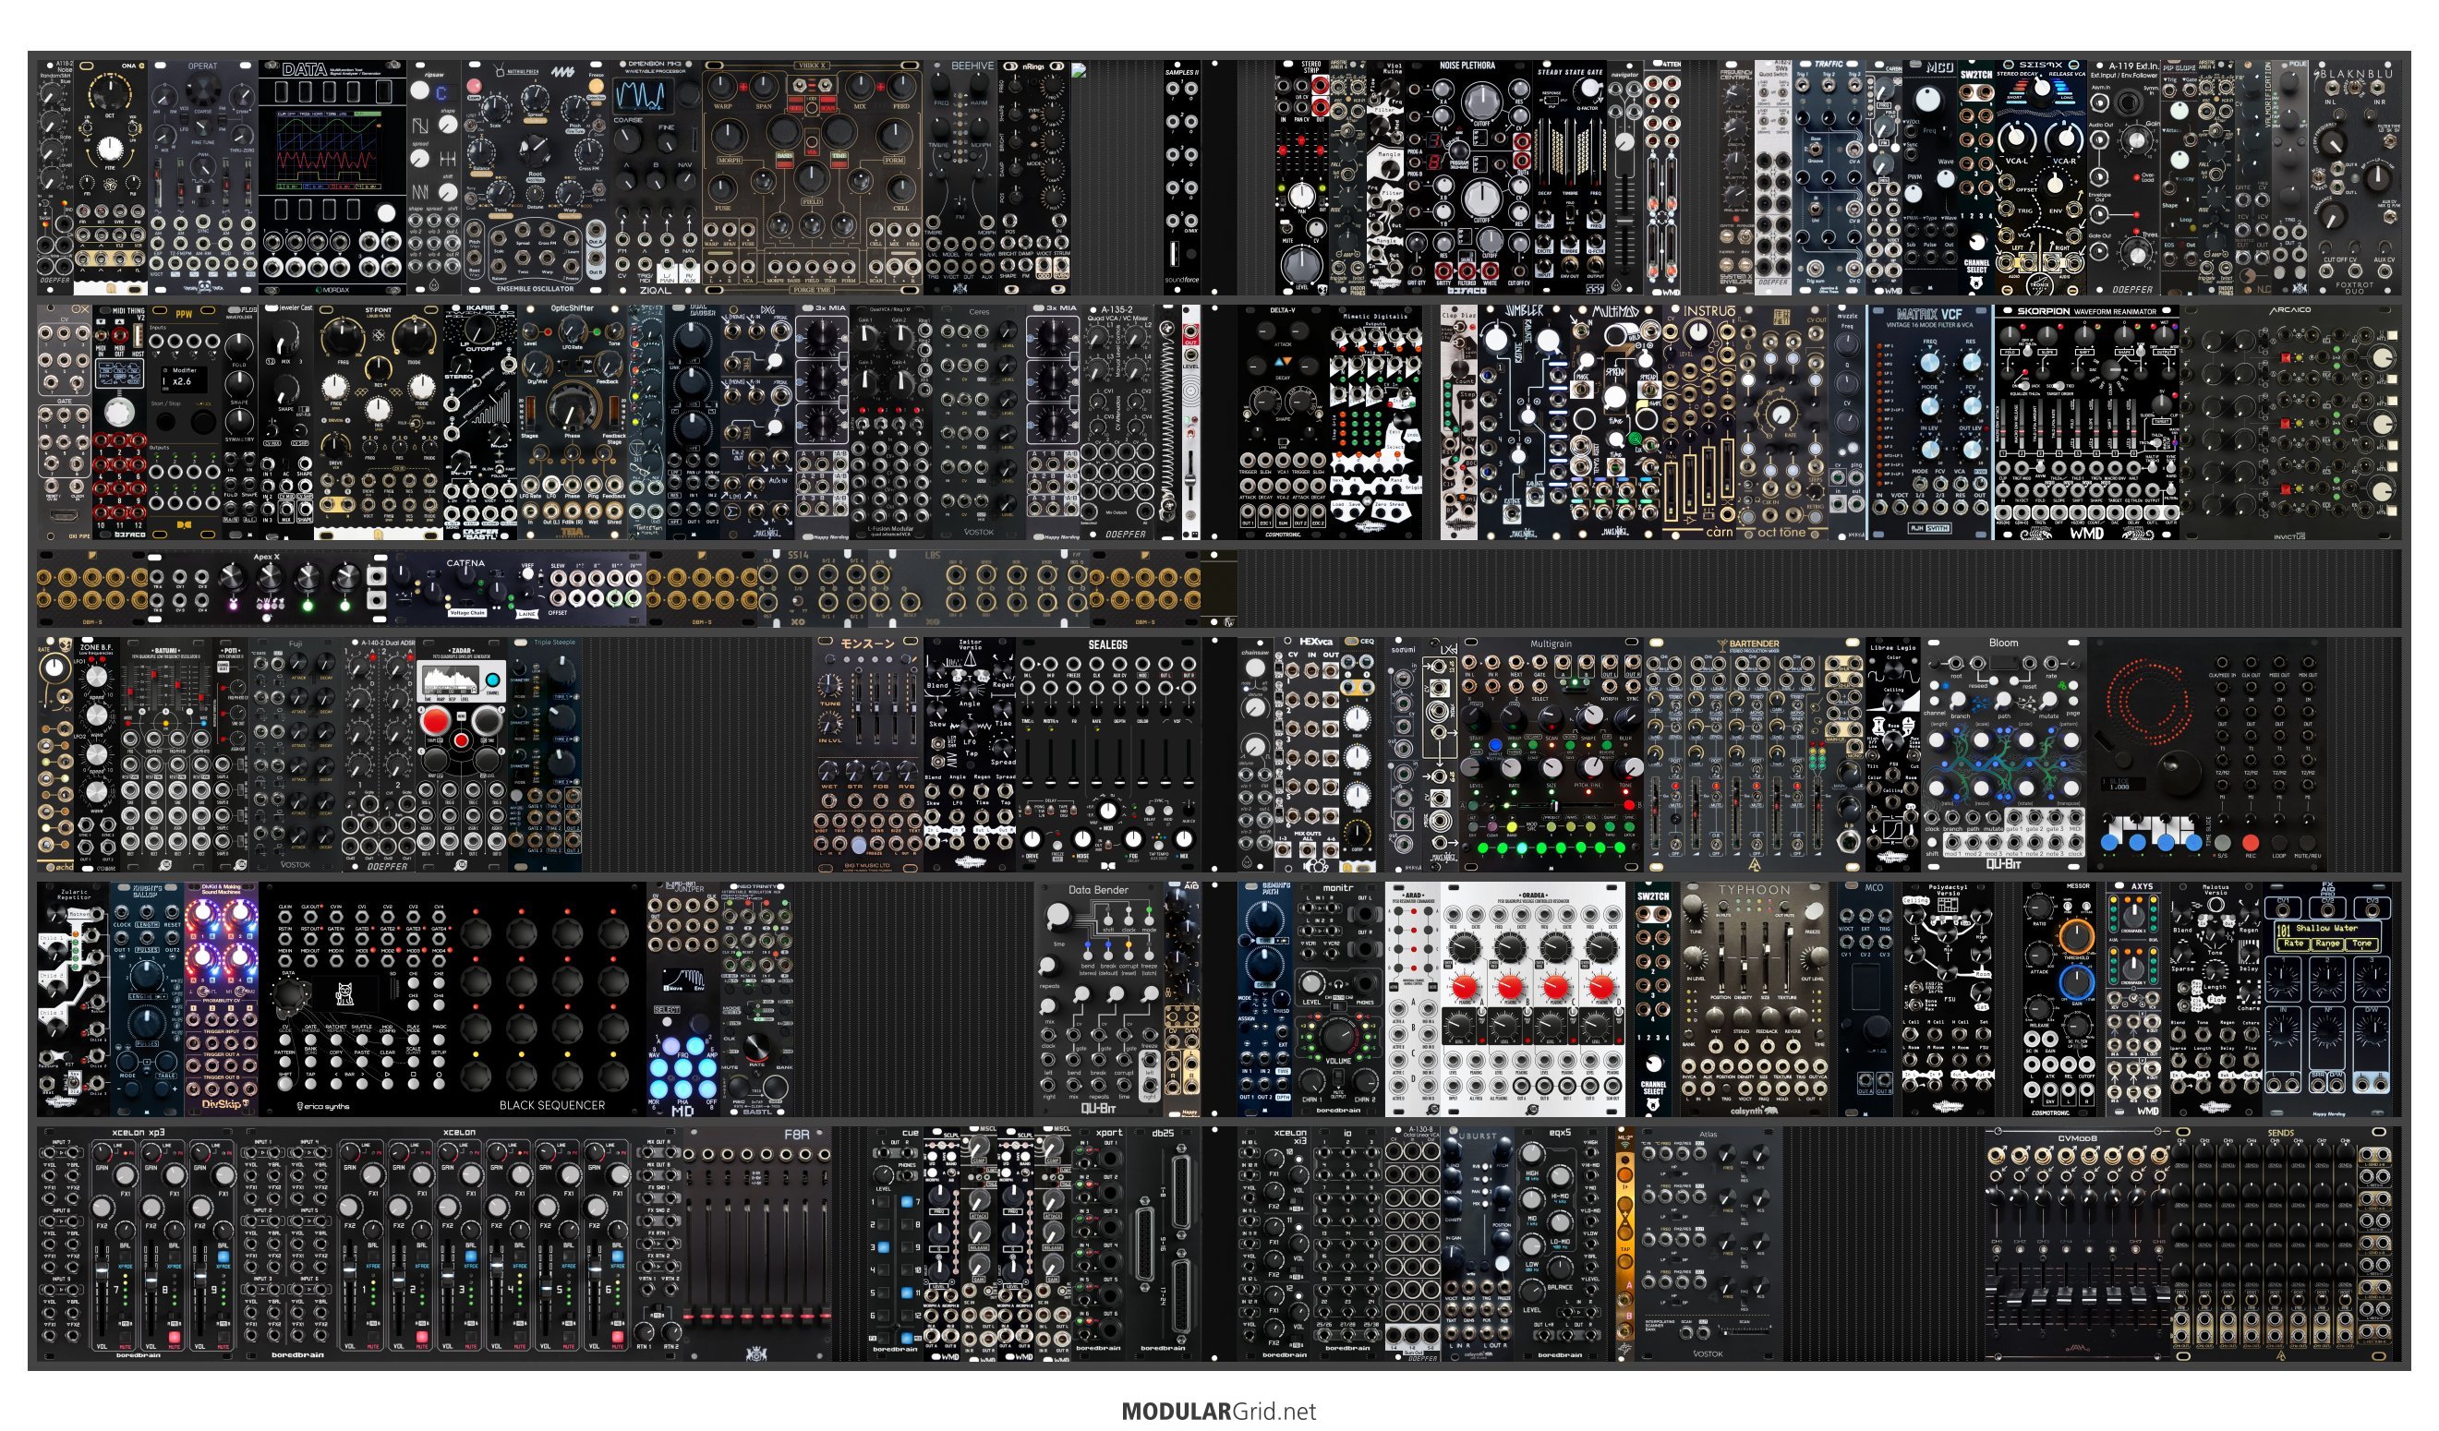Select the Doepfer A-135-2 Quad VCA
2439x1431 pixels.
pyautogui.click(x=1117, y=422)
